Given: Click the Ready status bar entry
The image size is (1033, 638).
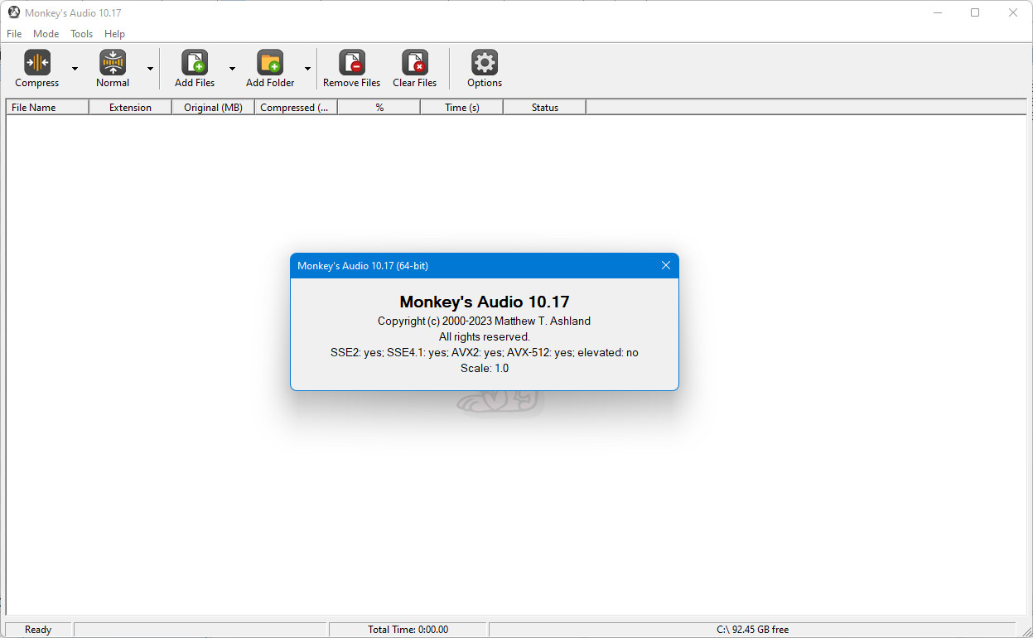Looking at the screenshot, I should point(38,630).
